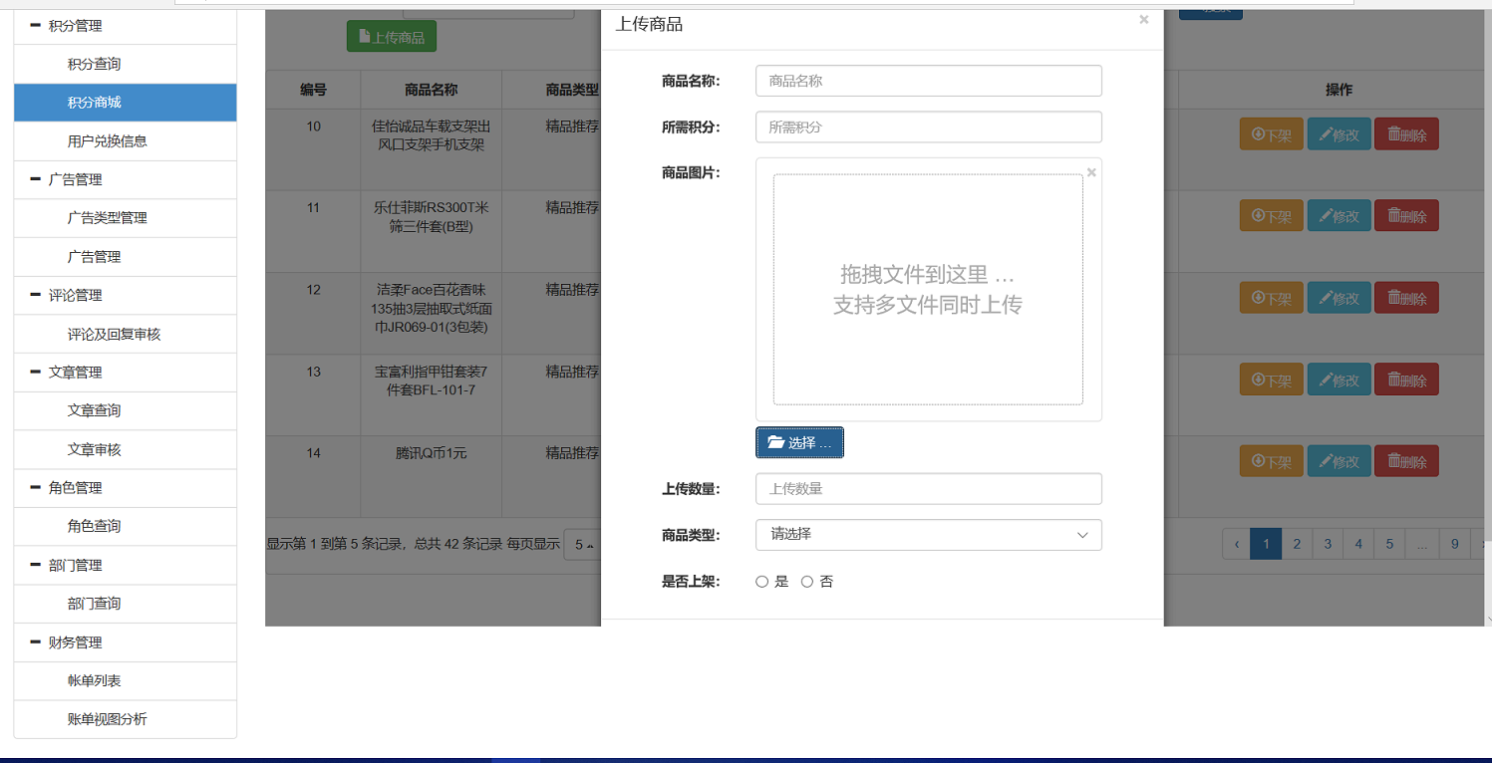
Task: Open 用户兑换信息 in the sidebar
Action: pyautogui.click(x=107, y=141)
